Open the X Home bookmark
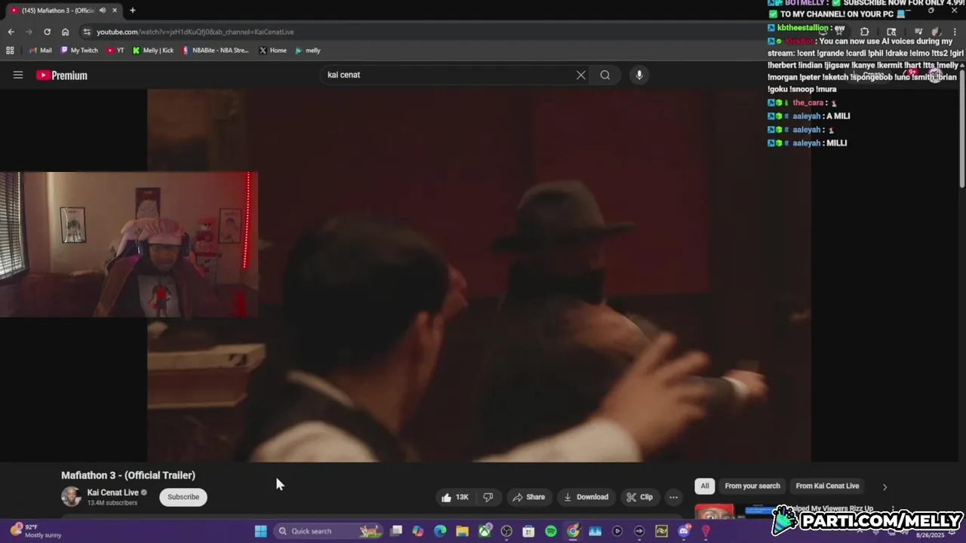Image resolution: width=966 pixels, height=543 pixels. (x=272, y=51)
